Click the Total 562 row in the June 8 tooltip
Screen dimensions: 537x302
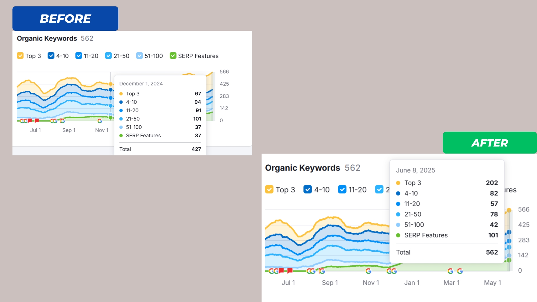point(447,252)
